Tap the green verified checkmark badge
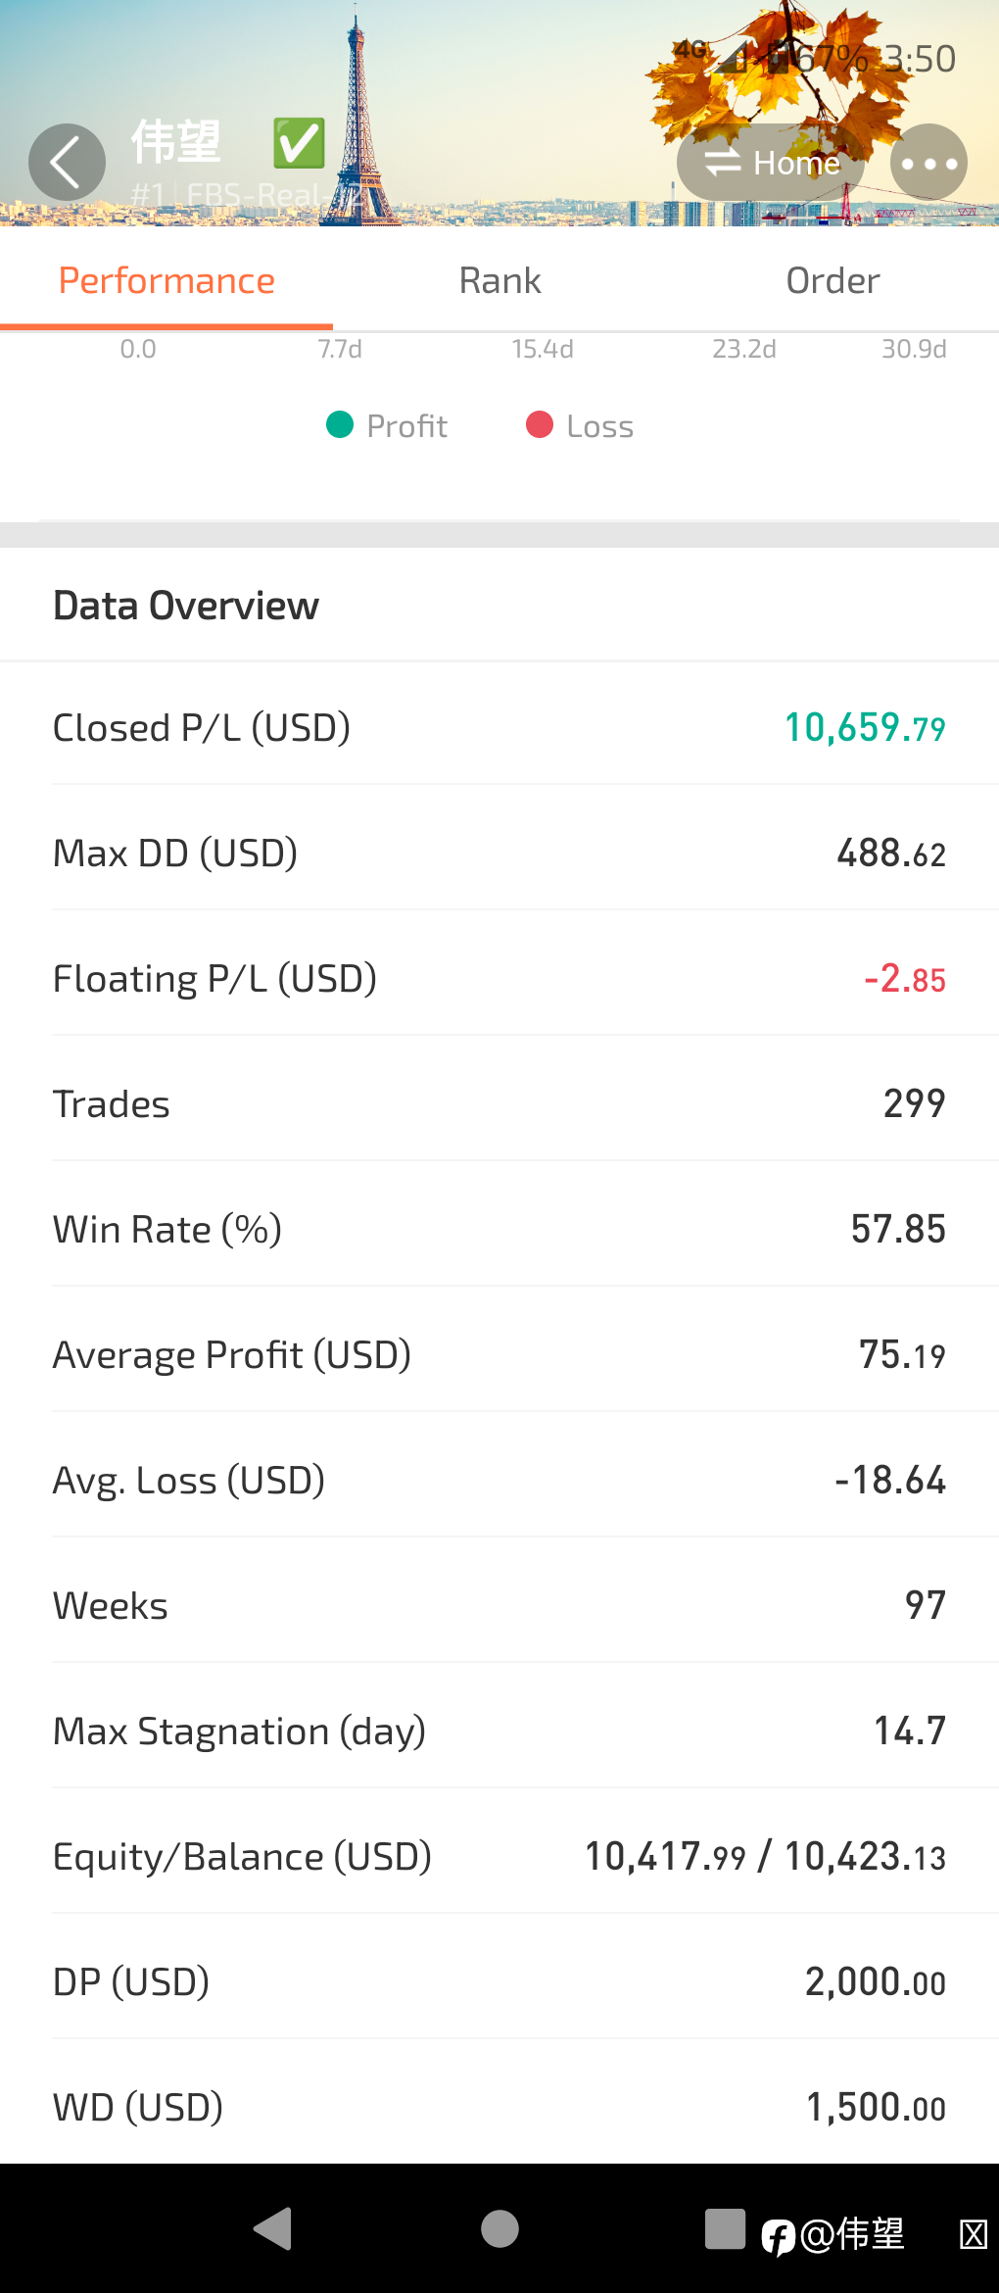The width and height of the screenshot is (999, 2293). tap(299, 143)
